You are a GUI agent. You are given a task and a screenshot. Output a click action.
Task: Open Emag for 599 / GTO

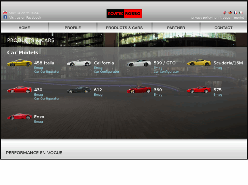point(158,68)
